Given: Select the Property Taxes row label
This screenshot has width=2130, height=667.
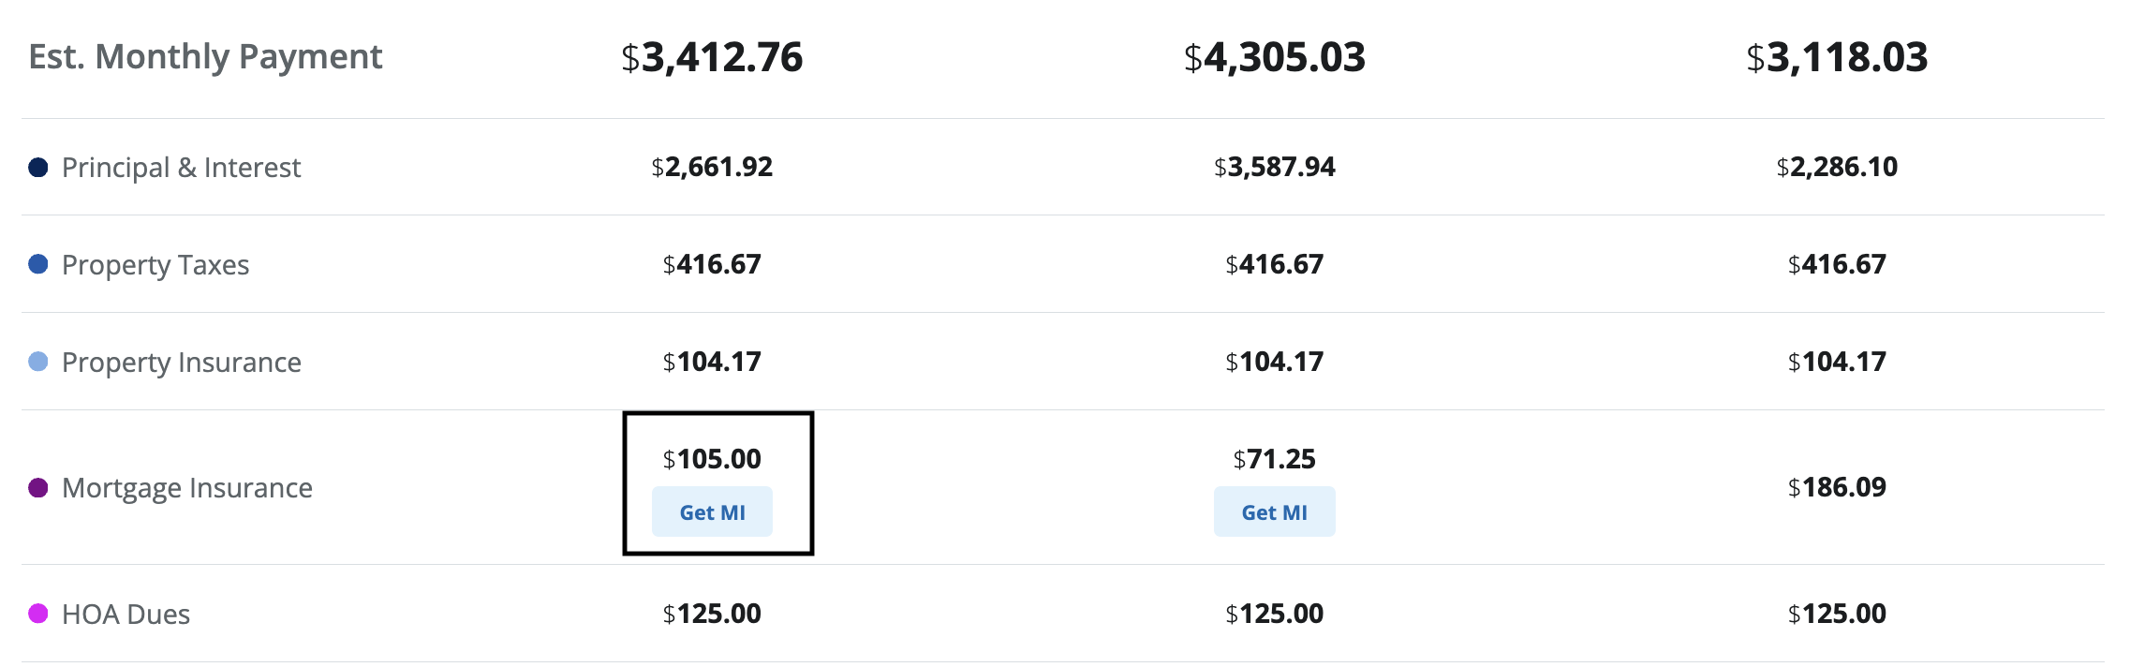Looking at the screenshot, I should [155, 265].
